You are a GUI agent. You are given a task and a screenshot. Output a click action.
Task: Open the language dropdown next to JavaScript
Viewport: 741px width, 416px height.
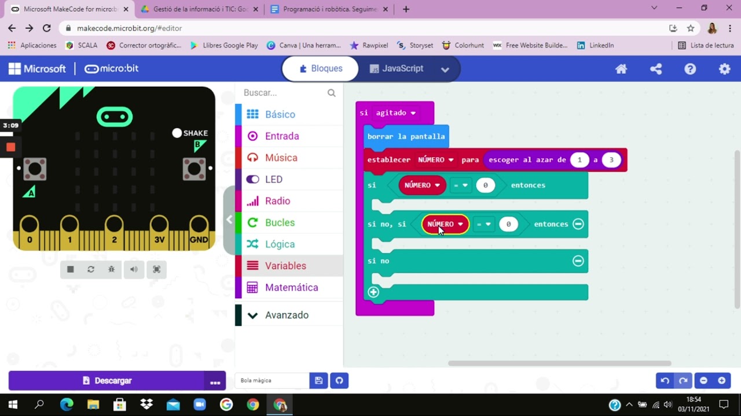445,69
